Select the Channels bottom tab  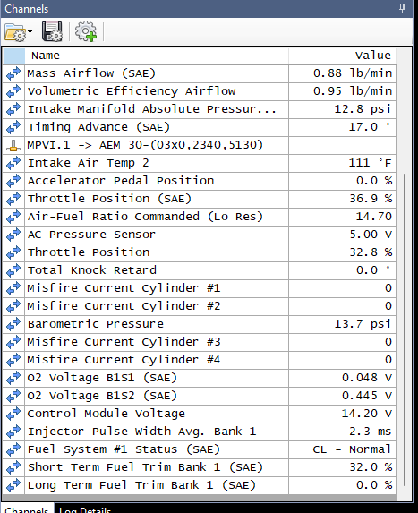pyautogui.click(x=27, y=509)
